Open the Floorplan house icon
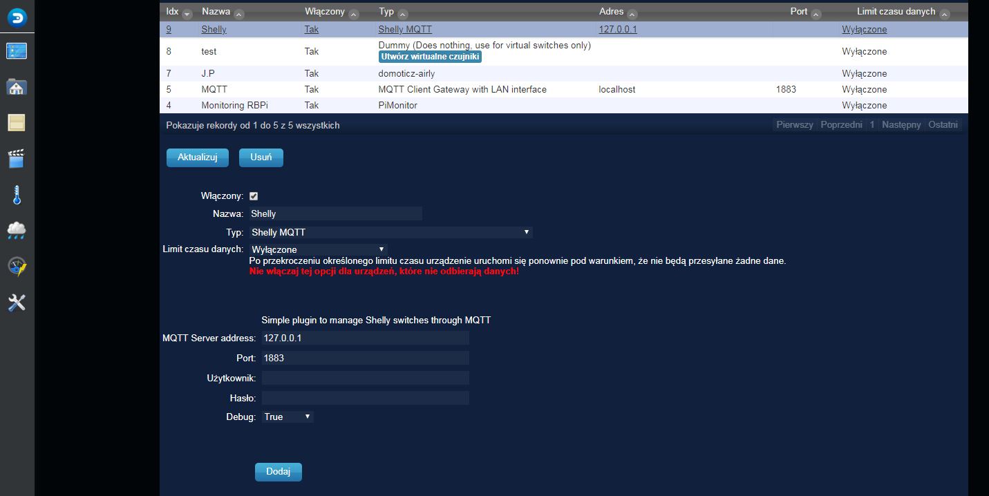Screen dimensions: 989x496 click(17, 87)
